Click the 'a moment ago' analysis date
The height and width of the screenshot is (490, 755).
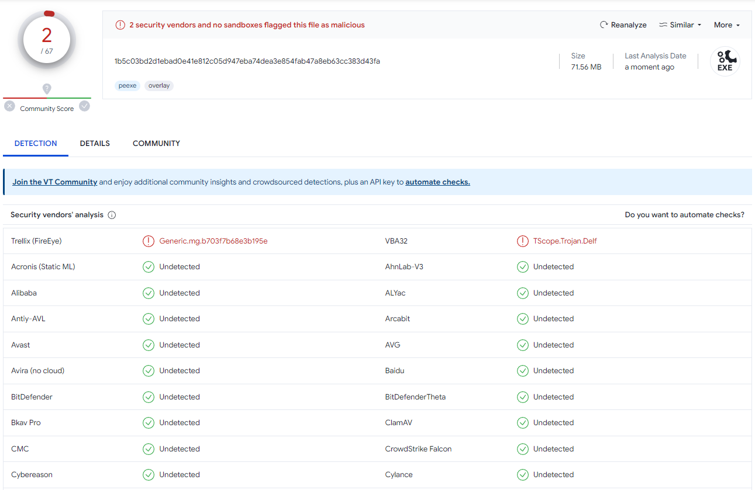(649, 67)
